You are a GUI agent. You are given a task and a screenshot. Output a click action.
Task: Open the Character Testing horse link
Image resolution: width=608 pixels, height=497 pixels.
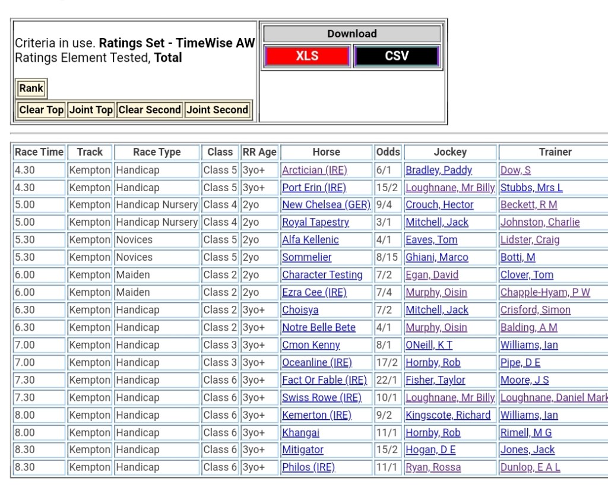coord(322,275)
